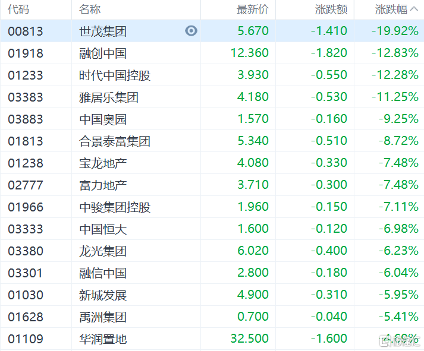Click the change amount -0.550

coord(329,75)
